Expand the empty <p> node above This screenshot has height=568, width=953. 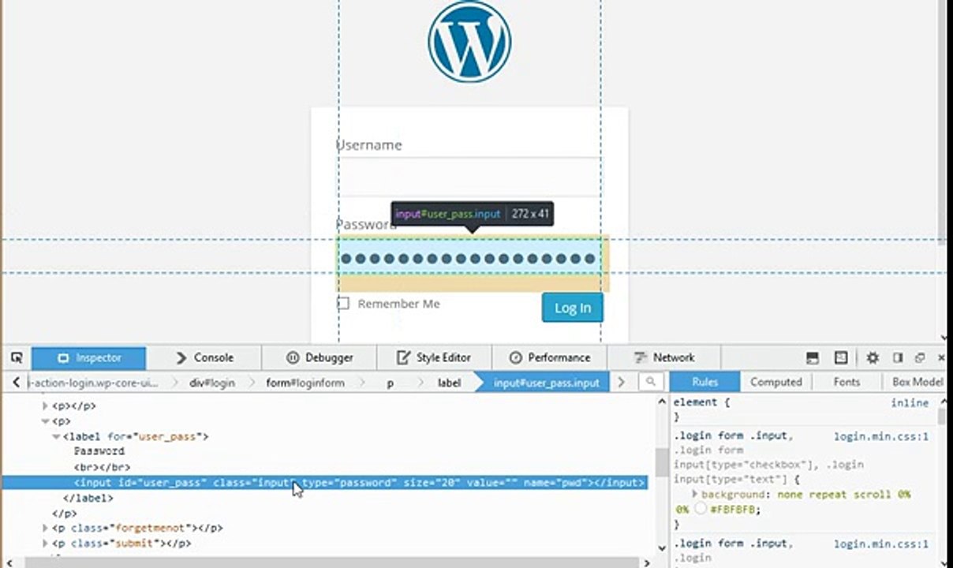46,405
